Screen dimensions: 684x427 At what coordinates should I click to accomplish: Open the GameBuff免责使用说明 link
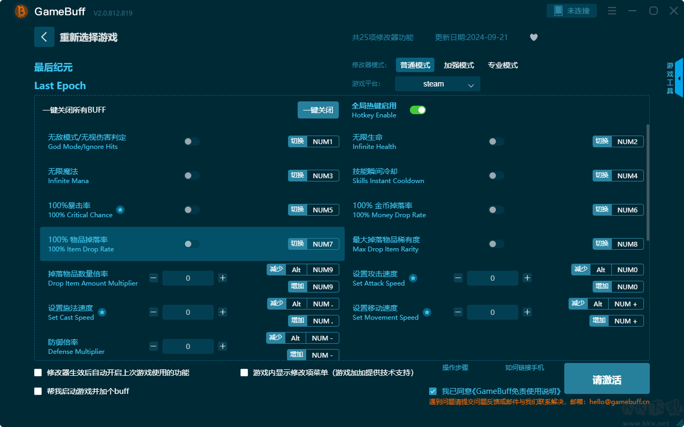click(516, 391)
